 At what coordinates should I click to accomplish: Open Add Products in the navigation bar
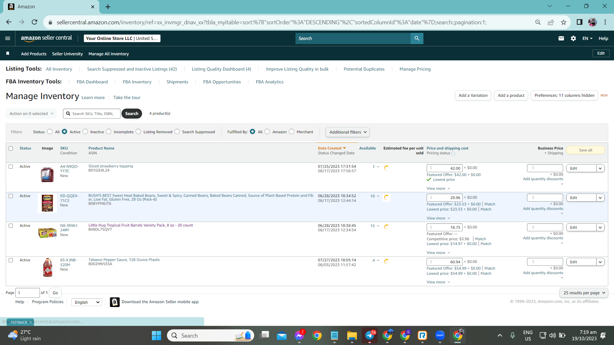[x=34, y=54]
